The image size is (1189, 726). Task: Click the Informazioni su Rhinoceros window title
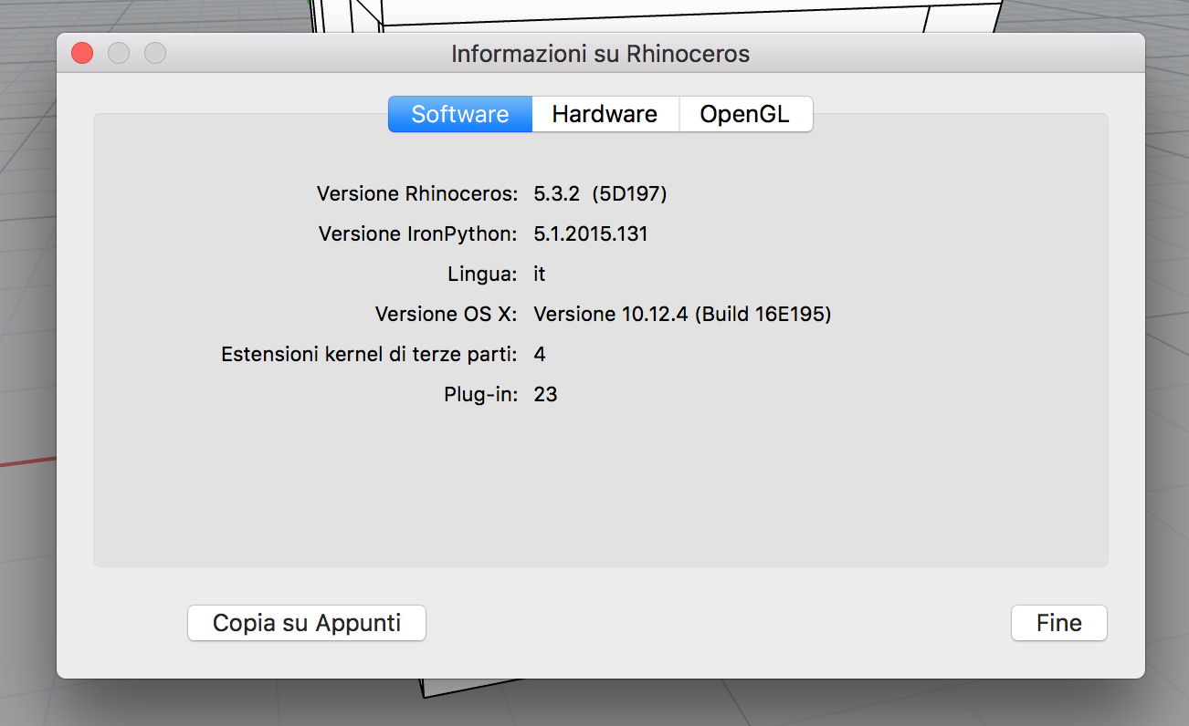pyautogui.click(x=600, y=54)
